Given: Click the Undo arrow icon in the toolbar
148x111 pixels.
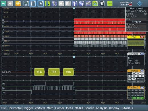Looking at the screenshot, I should [3, 3].
